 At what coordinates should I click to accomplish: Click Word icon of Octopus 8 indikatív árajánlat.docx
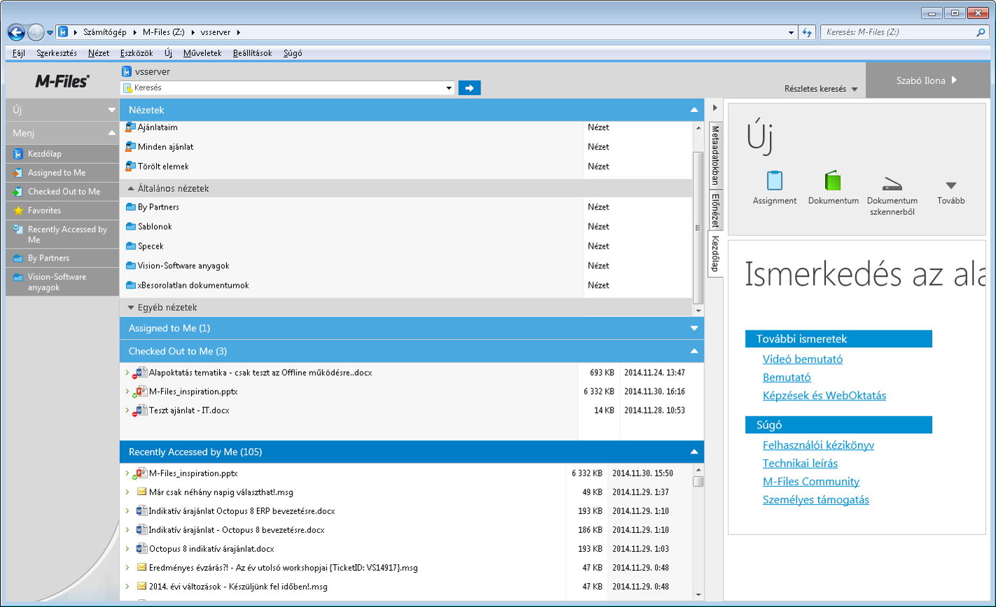coord(141,549)
